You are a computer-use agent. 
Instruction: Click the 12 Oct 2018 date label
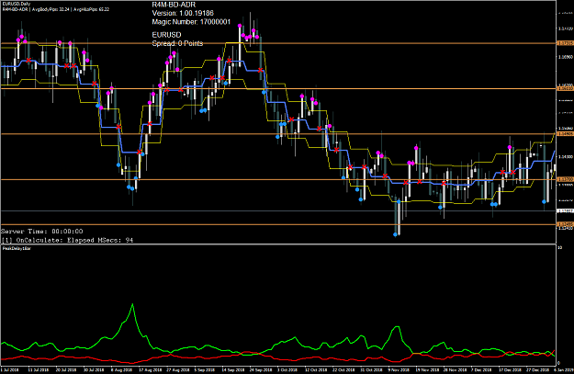[x=316, y=370]
